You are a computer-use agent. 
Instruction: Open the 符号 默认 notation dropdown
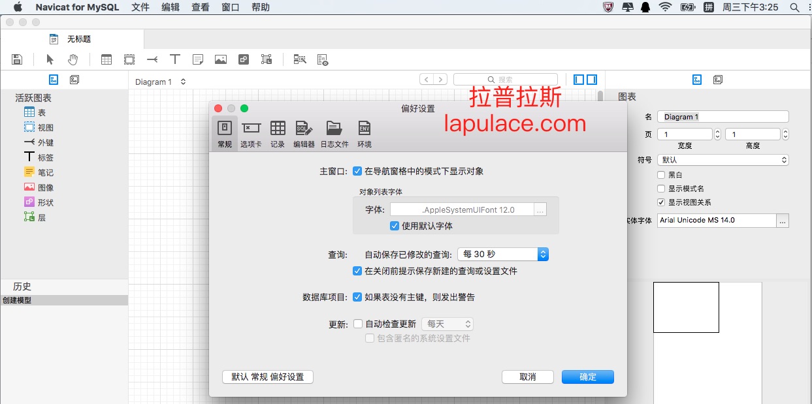pos(723,160)
